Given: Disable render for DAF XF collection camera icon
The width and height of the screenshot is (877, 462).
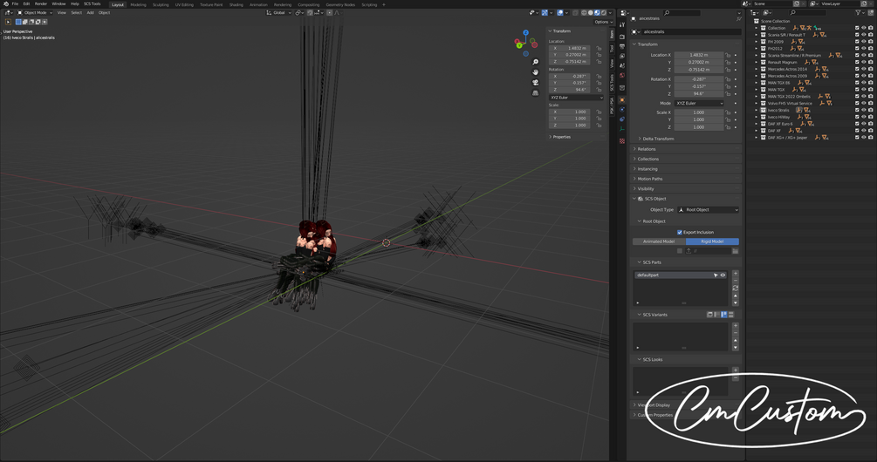Looking at the screenshot, I should pyautogui.click(x=871, y=131).
